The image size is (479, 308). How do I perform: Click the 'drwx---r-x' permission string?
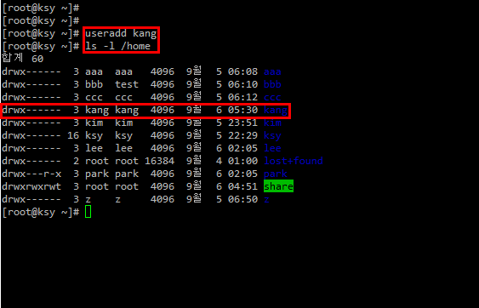pyautogui.click(x=31, y=174)
